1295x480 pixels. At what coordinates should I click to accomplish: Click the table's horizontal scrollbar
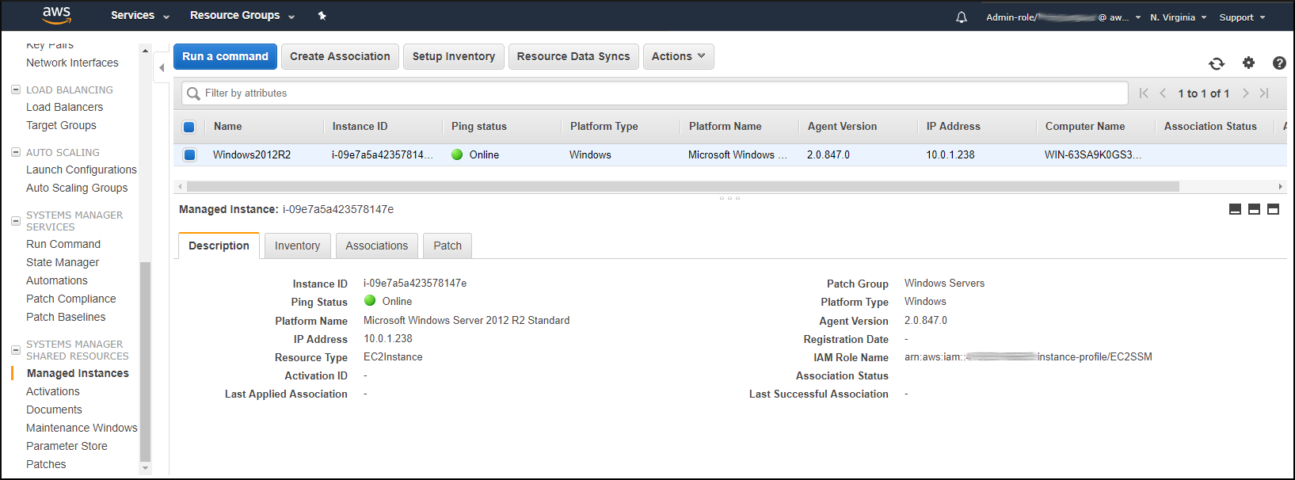[683, 187]
